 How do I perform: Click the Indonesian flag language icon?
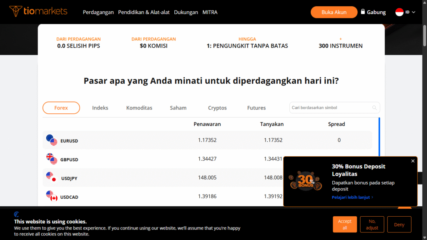[x=399, y=12]
